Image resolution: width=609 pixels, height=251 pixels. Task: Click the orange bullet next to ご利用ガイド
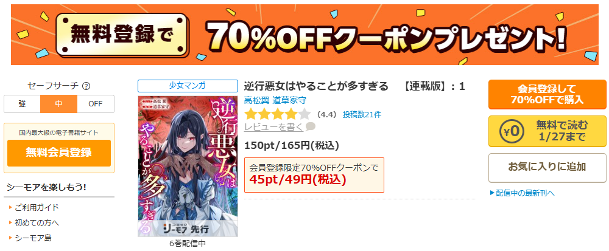[10, 208]
